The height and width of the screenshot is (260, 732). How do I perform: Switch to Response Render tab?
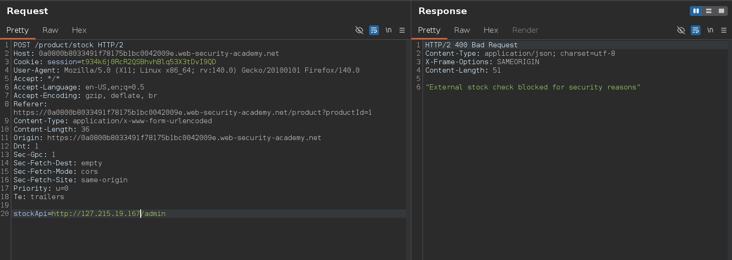(525, 30)
